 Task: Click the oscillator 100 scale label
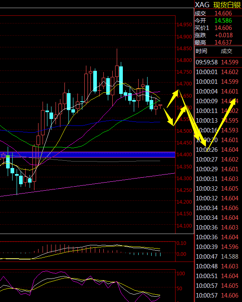click(181, 274)
